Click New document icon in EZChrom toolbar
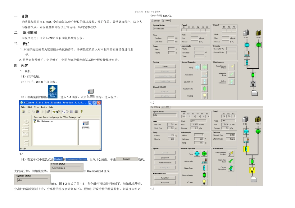Viewport: 295px width, 208px height. tap(24, 112)
